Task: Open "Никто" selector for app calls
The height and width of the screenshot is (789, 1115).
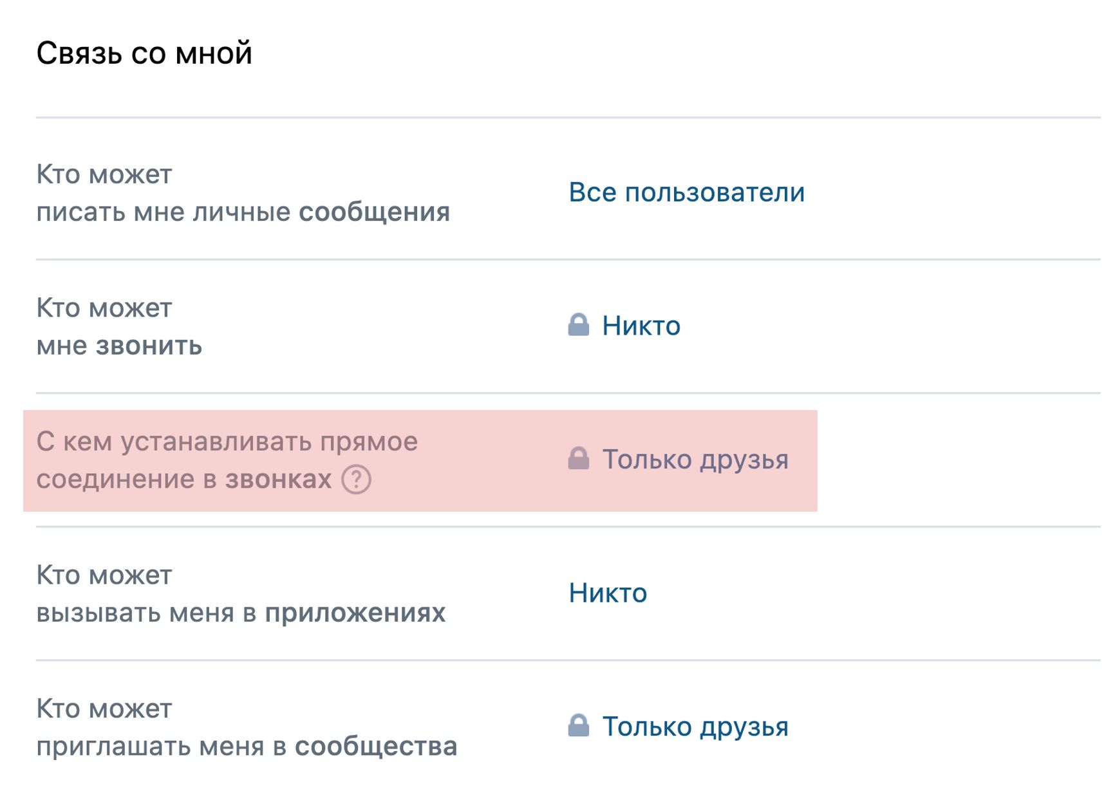Action: point(607,593)
